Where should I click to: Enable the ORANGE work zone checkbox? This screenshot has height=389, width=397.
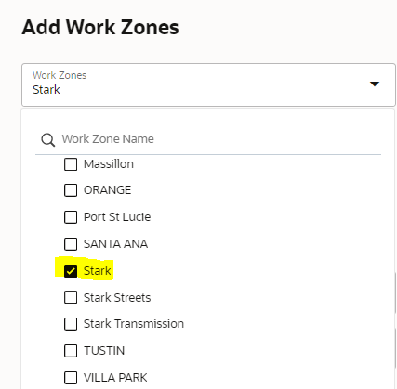pyautogui.click(x=71, y=190)
